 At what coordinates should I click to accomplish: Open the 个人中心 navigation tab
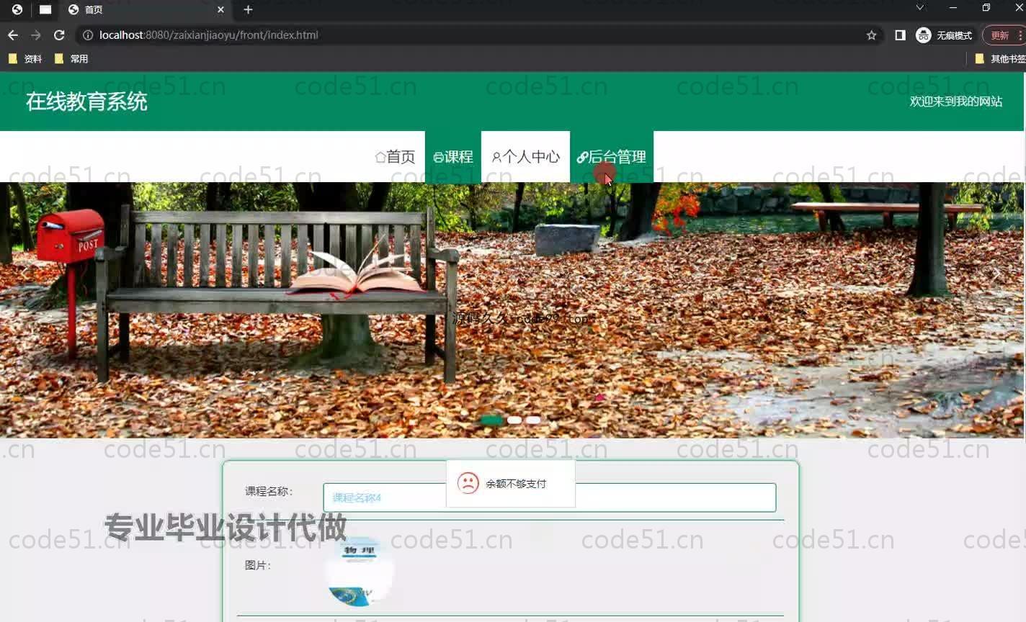click(x=525, y=157)
